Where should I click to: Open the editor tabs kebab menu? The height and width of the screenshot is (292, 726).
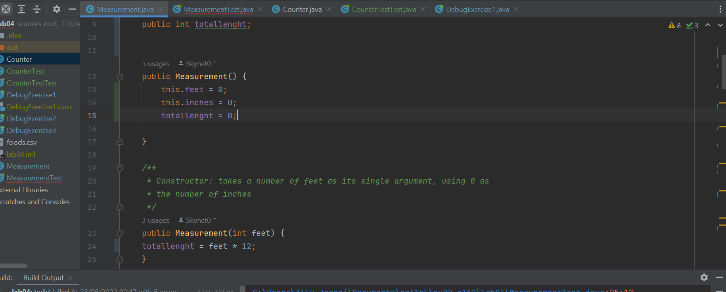(720, 9)
